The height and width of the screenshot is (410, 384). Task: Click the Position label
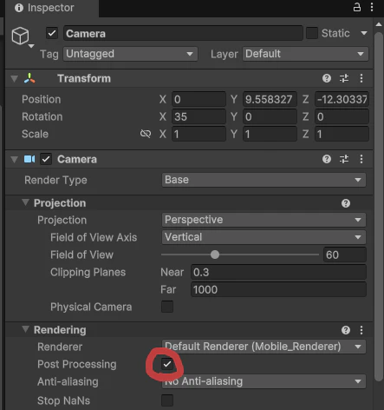pyautogui.click(x=42, y=99)
